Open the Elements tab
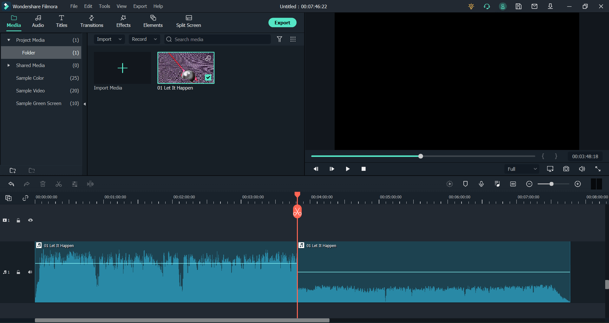The width and height of the screenshot is (609, 323). click(153, 22)
